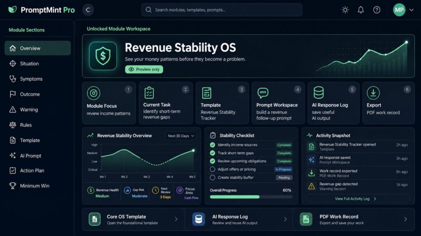421x236 pixels.
Task: Click the Prompt Workspace chat bubble icon
Action: pyautogui.click(x=263, y=93)
